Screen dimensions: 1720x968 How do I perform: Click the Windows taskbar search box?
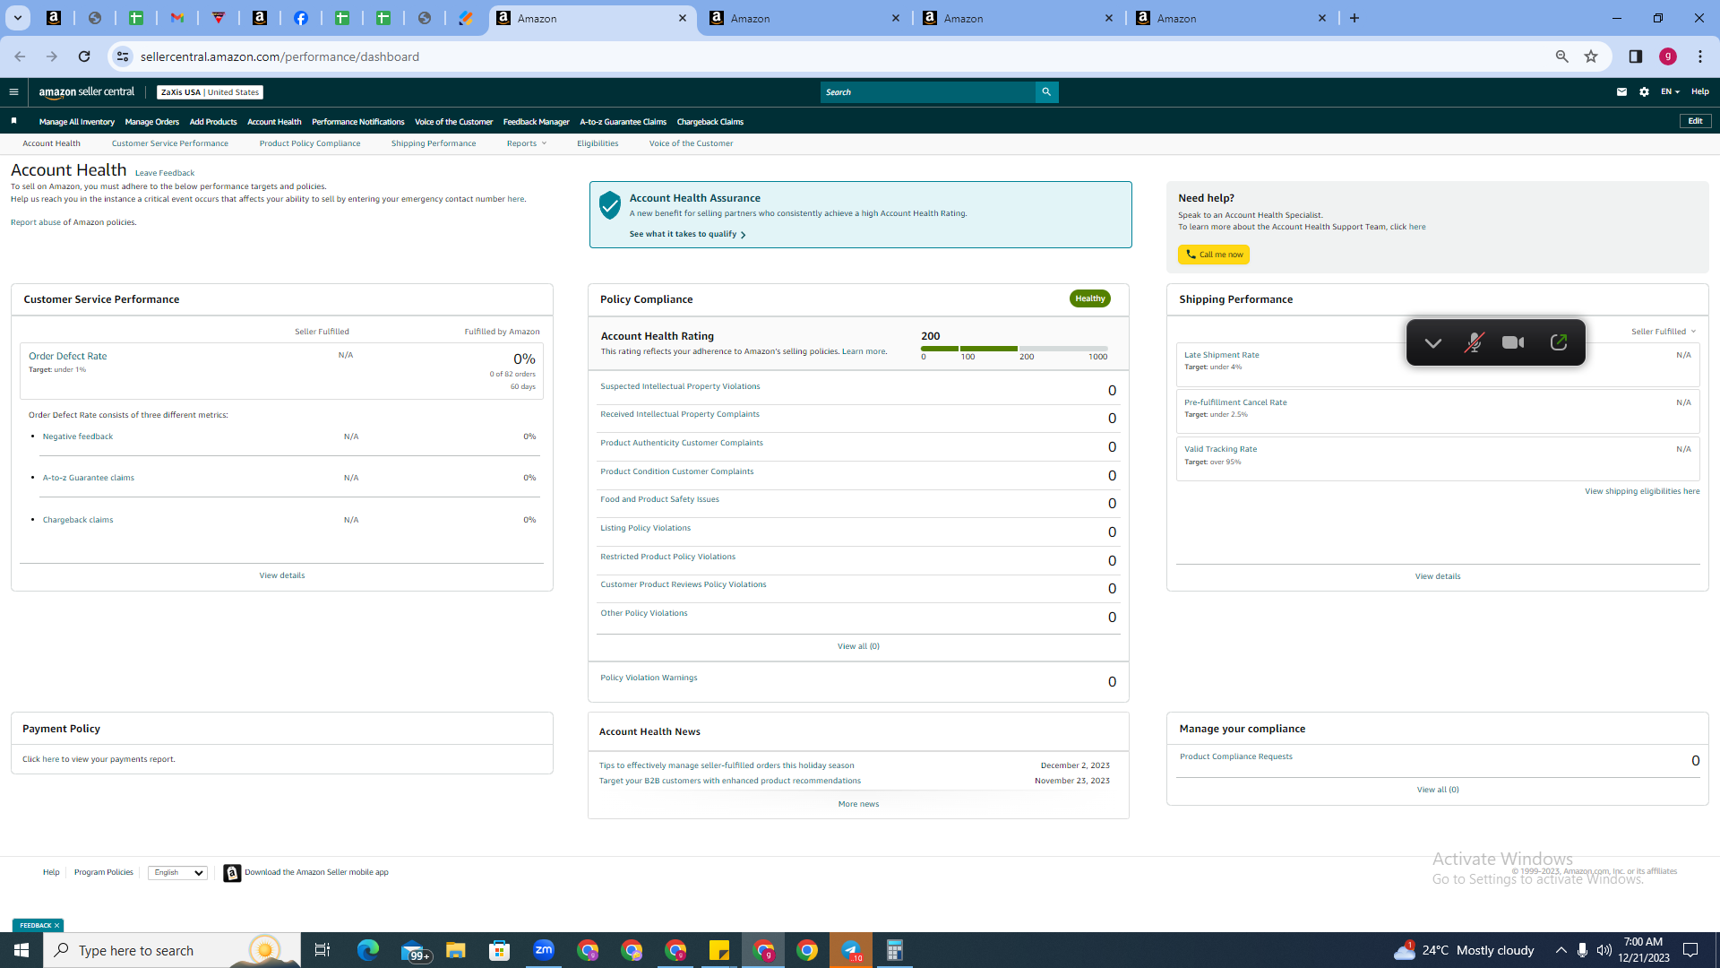172,950
